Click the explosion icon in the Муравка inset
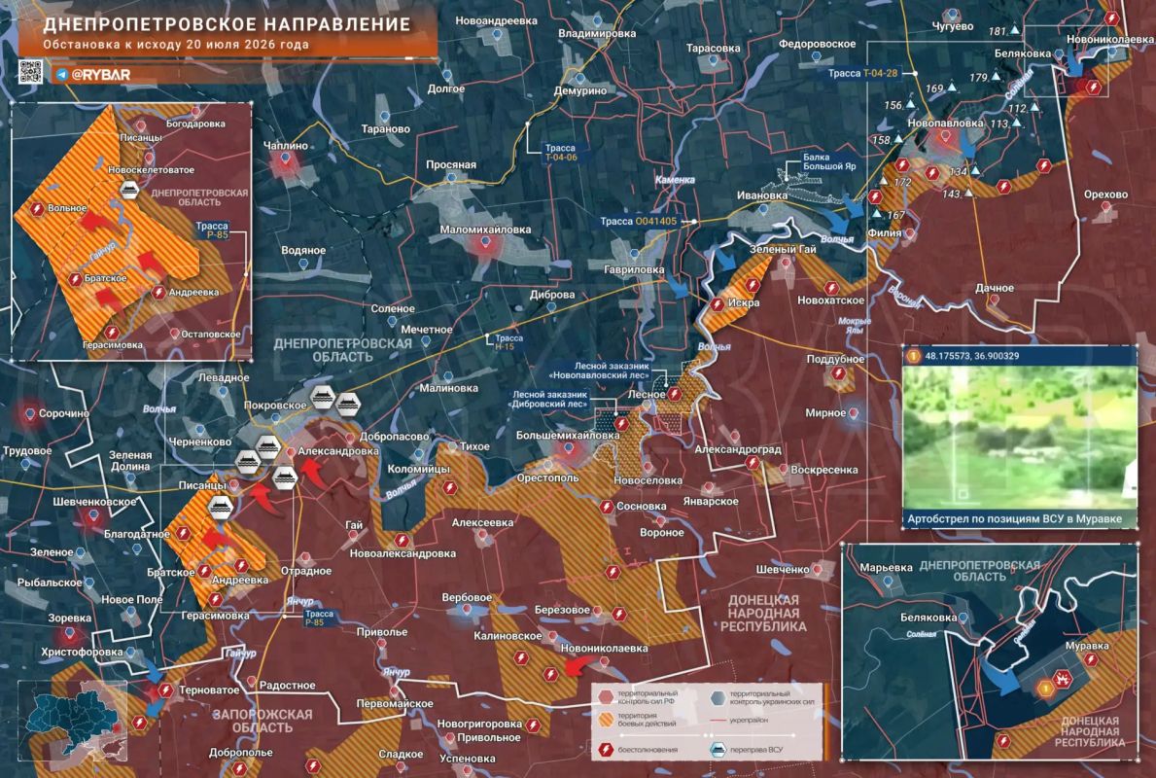This screenshot has width=1156, height=778. tap(1063, 679)
